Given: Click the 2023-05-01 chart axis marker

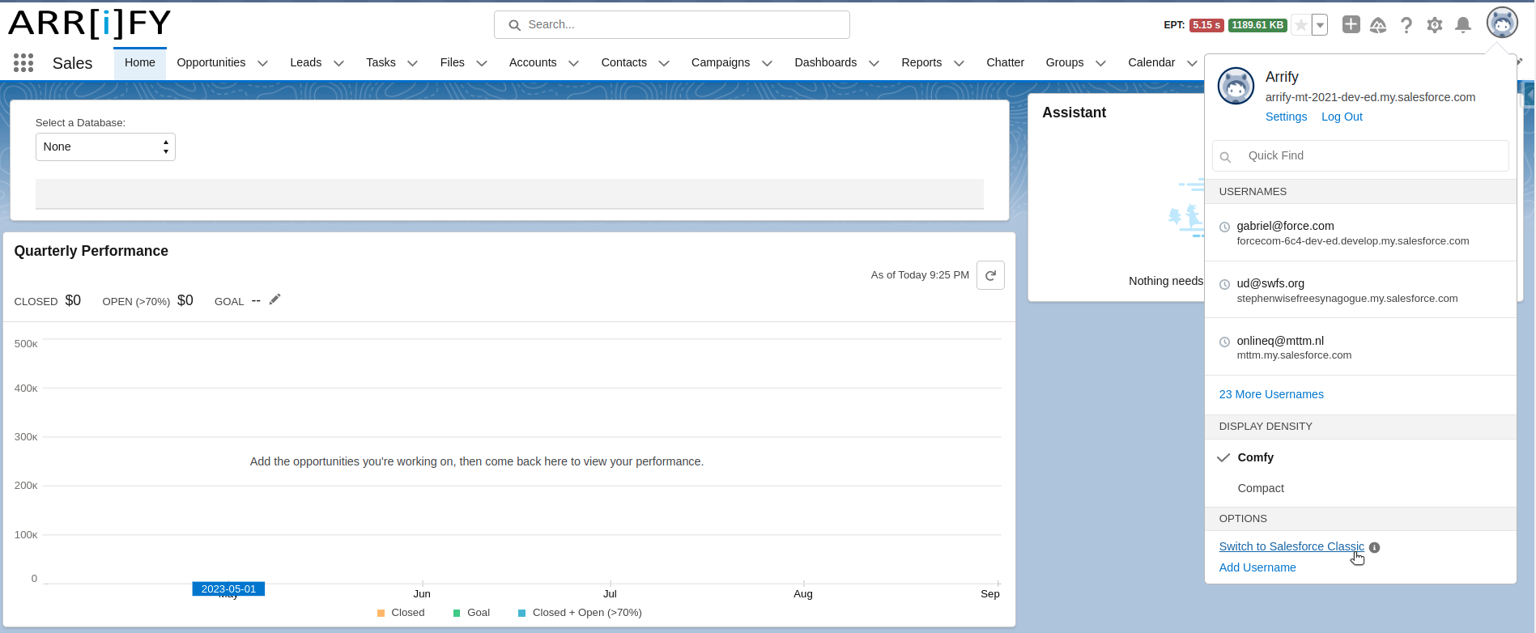Looking at the screenshot, I should 228,588.
